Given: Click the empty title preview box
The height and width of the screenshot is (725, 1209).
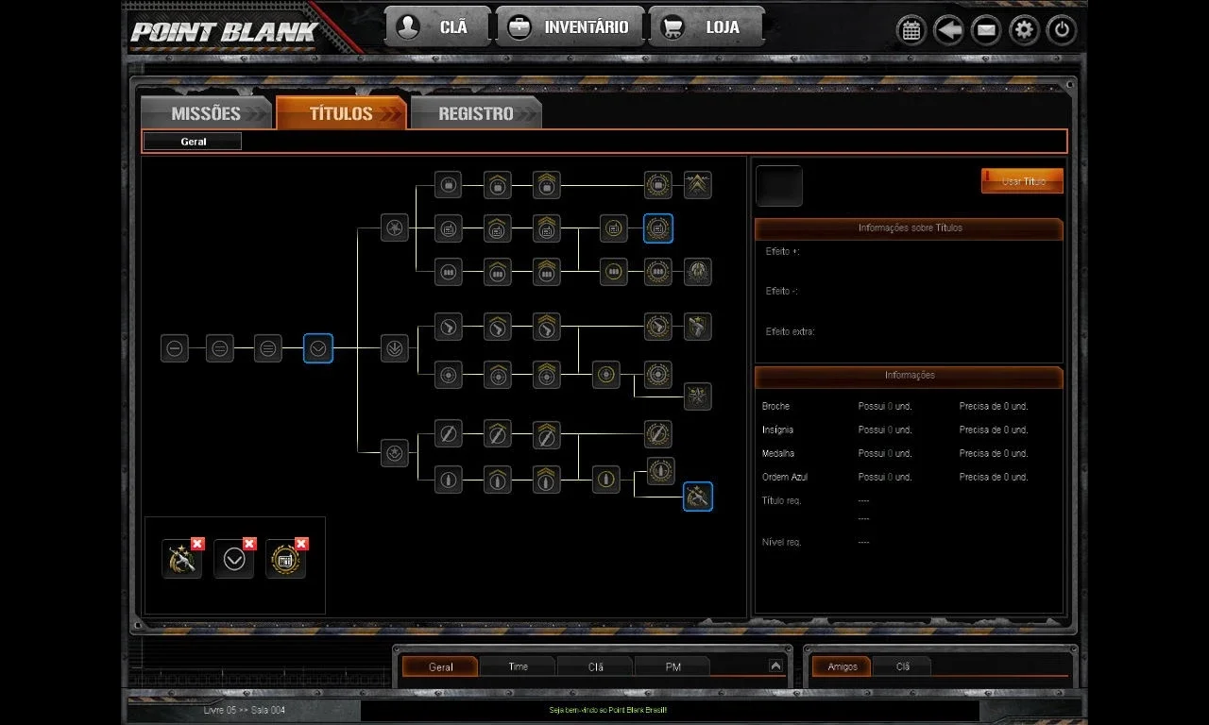Looking at the screenshot, I should pyautogui.click(x=779, y=186).
